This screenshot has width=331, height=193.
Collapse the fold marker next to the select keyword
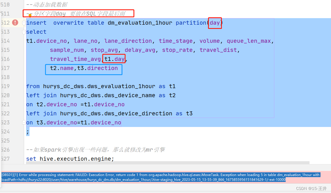24,32
